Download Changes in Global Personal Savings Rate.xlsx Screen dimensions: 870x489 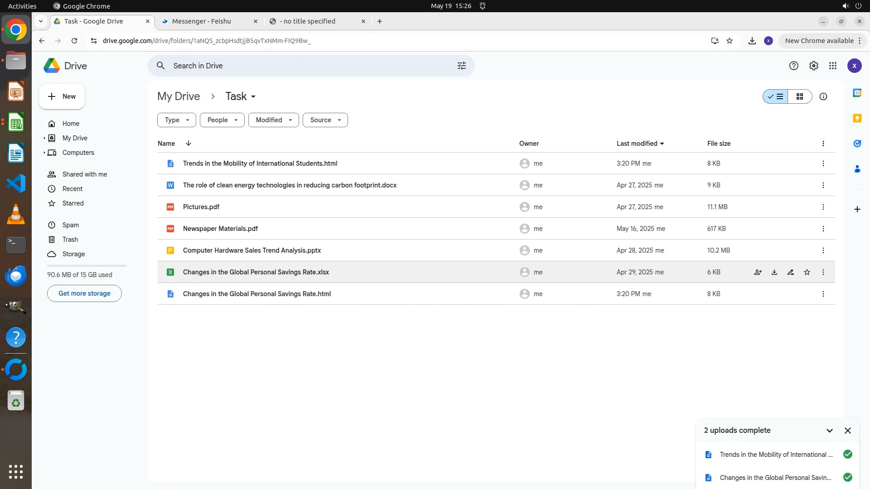click(x=774, y=272)
